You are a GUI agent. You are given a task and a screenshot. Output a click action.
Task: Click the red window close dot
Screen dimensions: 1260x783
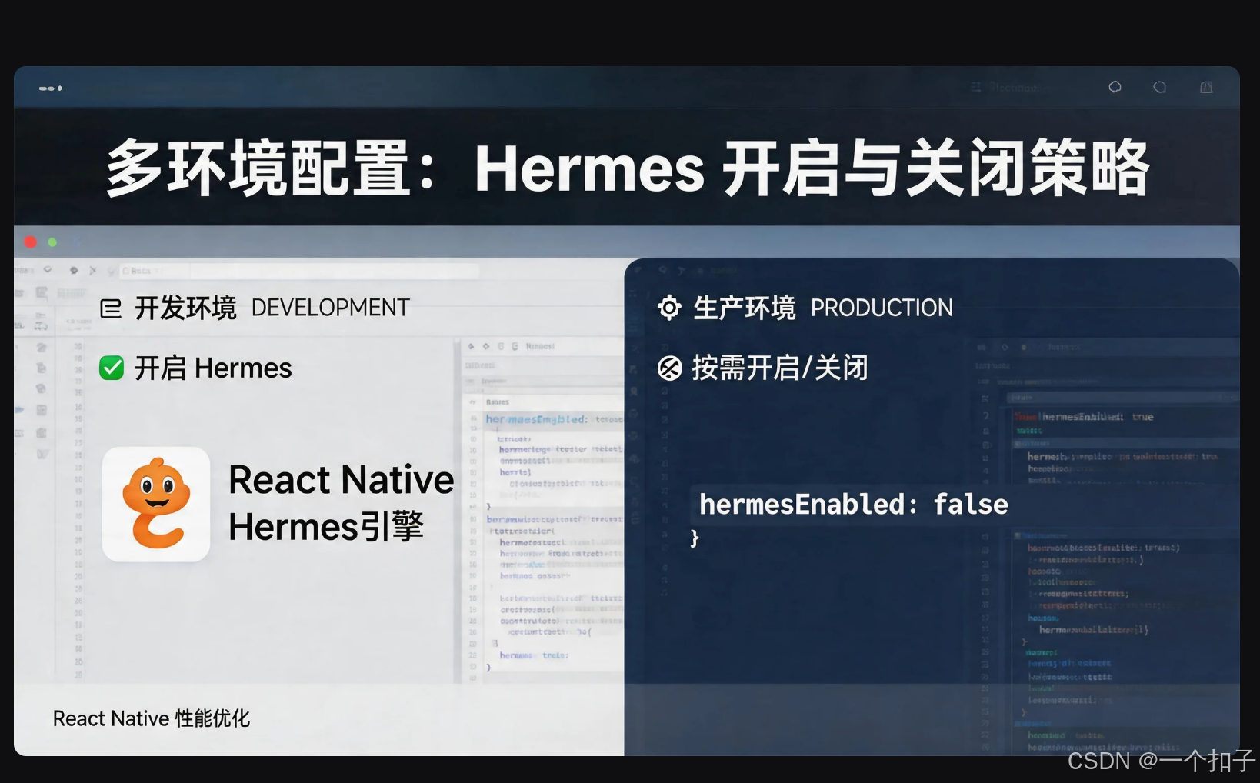pyautogui.click(x=31, y=242)
